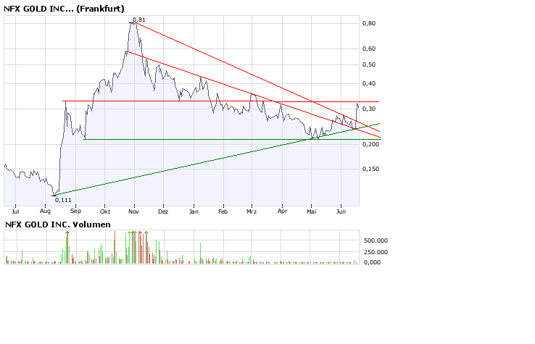Select the Okt month axis label
The width and height of the screenshot is (535, 344).
pos(105,212)
